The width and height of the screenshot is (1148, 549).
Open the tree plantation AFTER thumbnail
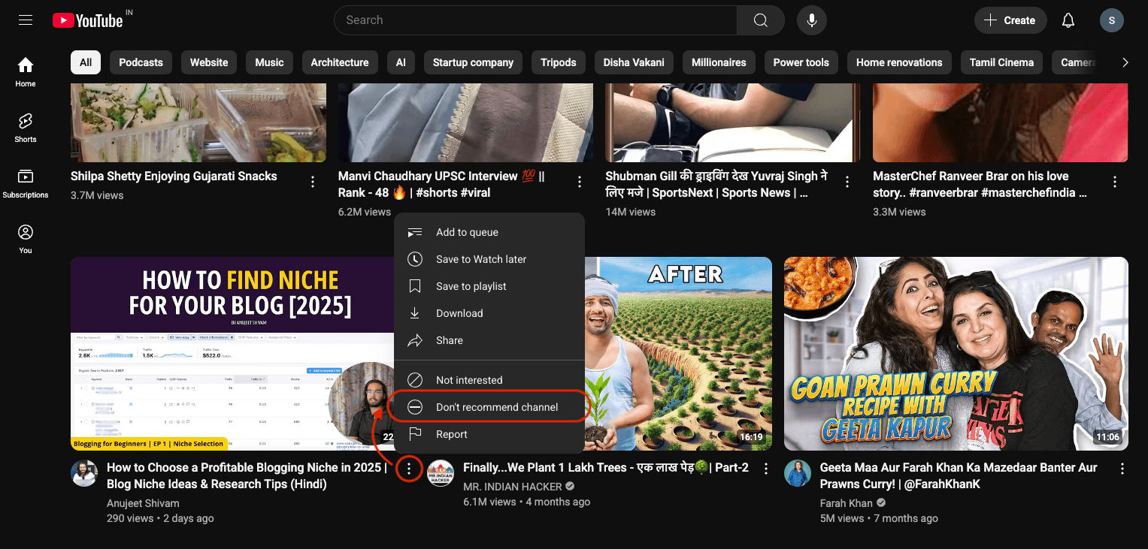[677, 353]
